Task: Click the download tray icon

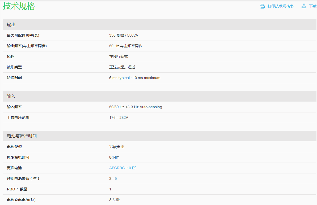Action: (304, 6)
